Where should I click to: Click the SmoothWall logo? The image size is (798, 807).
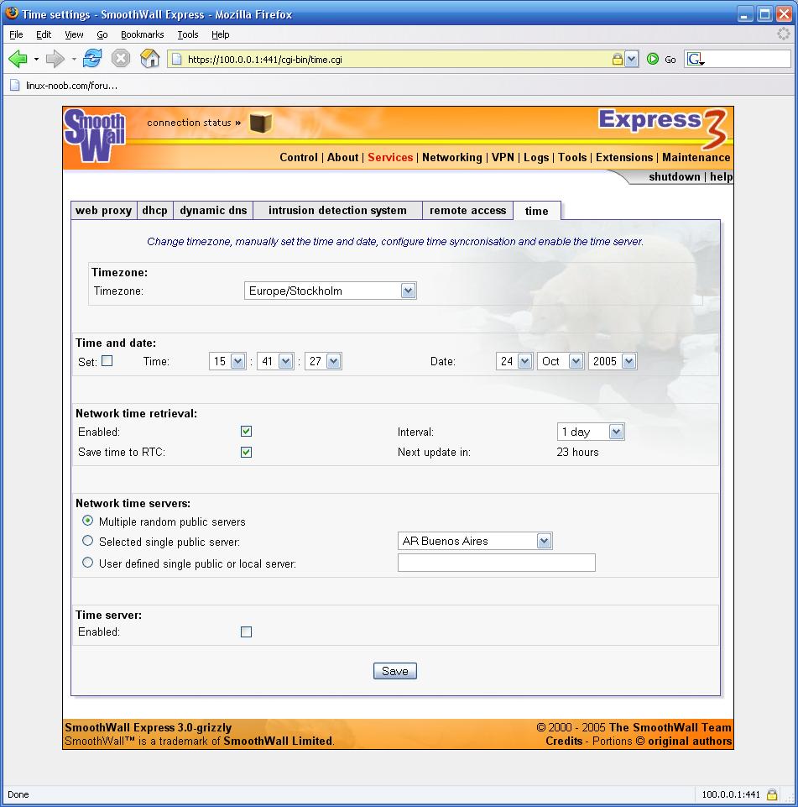click(95, 136)
